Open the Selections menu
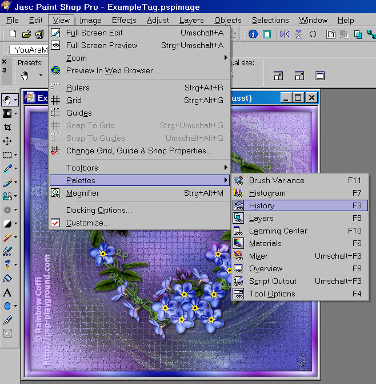 click(x=270, y=21)
